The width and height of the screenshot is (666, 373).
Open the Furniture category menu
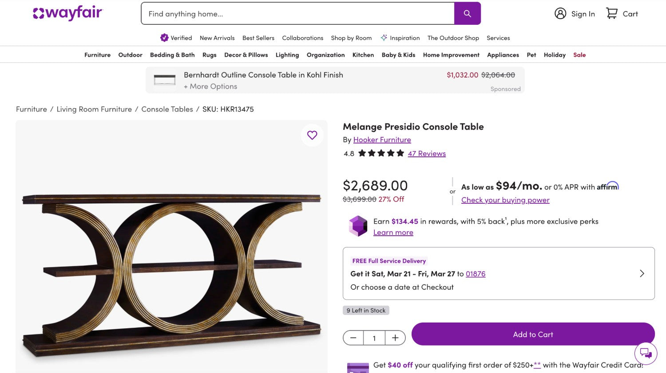pyautogui.click(x=97, y=55)
